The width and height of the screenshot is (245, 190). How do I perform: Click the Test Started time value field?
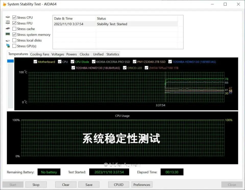tap(109, 172)
